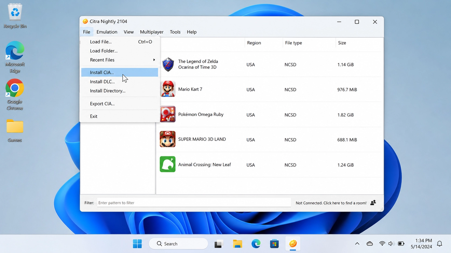Open the Emulation menu
This screenshot has height=253, width=451.
point(107,32)
